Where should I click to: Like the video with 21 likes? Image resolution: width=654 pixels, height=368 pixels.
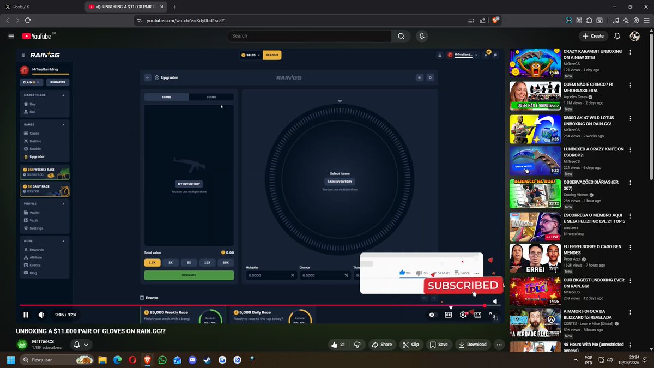point(338,345)
